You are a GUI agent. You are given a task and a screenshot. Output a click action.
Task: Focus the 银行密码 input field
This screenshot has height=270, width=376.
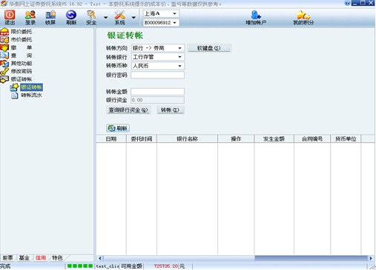click(157, 75)
